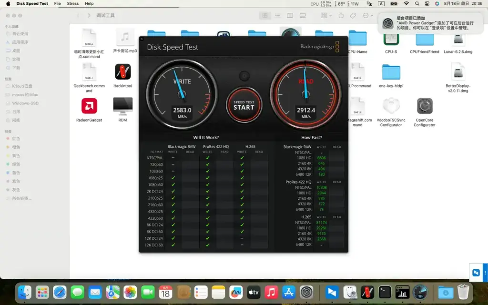
Task: Switch Finder to column view
Action: point(290,15)
